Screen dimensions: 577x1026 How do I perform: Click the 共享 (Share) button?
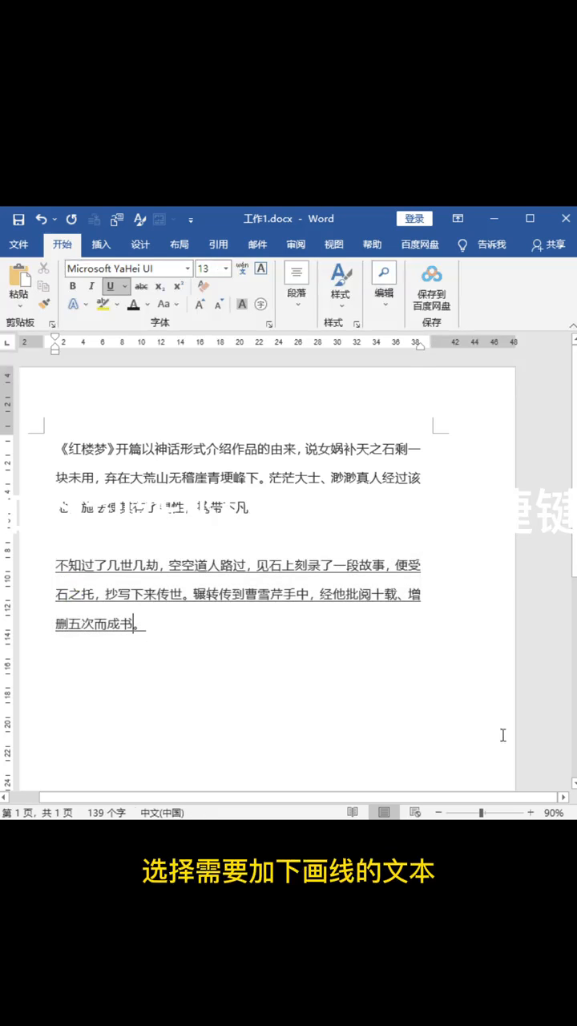click(549, 244)
